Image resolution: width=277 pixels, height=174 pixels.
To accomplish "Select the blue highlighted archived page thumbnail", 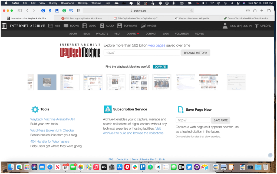I will pyautogui.click(x=47, y=82).
